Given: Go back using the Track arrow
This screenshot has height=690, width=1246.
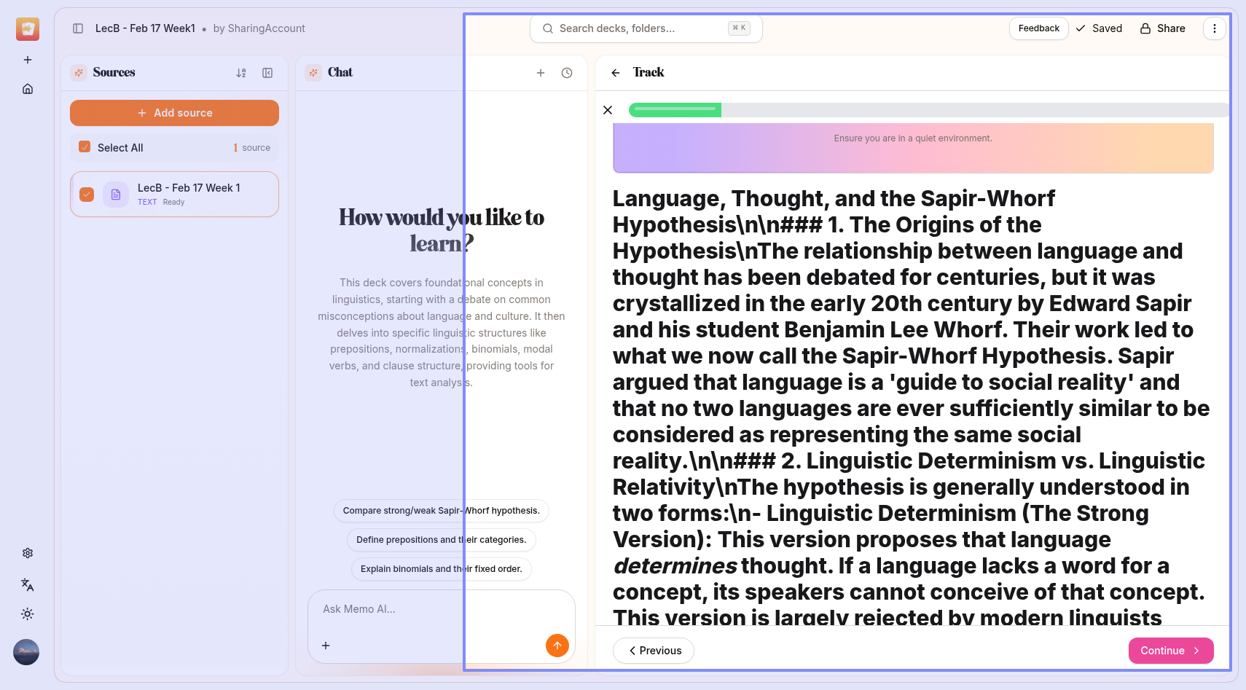Looking at the screenshot, I should [x=616, y=73].
